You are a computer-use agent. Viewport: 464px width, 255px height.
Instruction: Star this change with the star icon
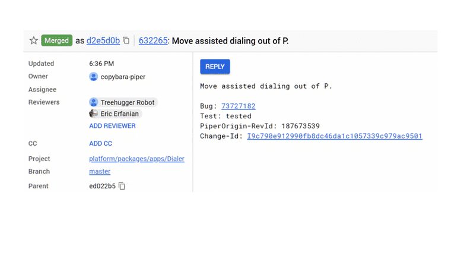pyautogui.click(x=34, y=40)
